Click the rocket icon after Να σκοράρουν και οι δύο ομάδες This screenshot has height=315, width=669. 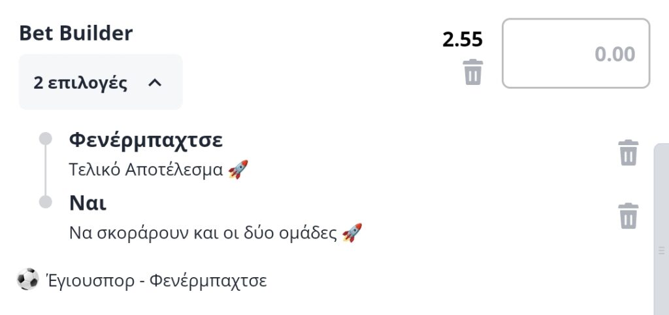point(352,233)
